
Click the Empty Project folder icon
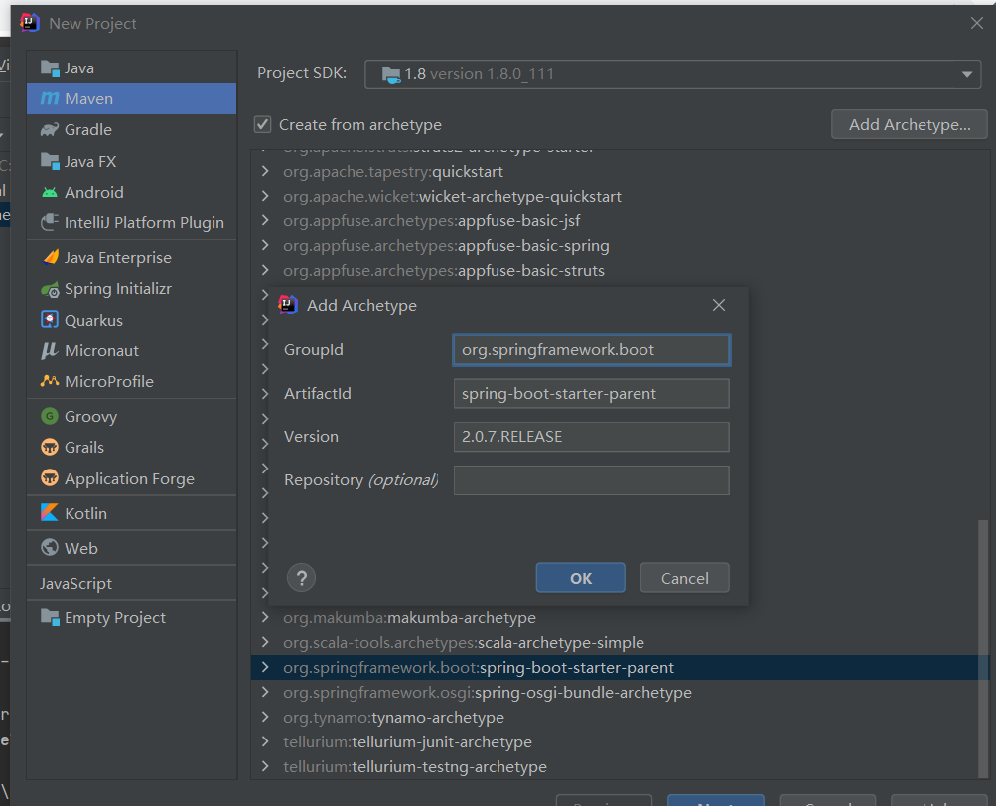click(50, 617)
